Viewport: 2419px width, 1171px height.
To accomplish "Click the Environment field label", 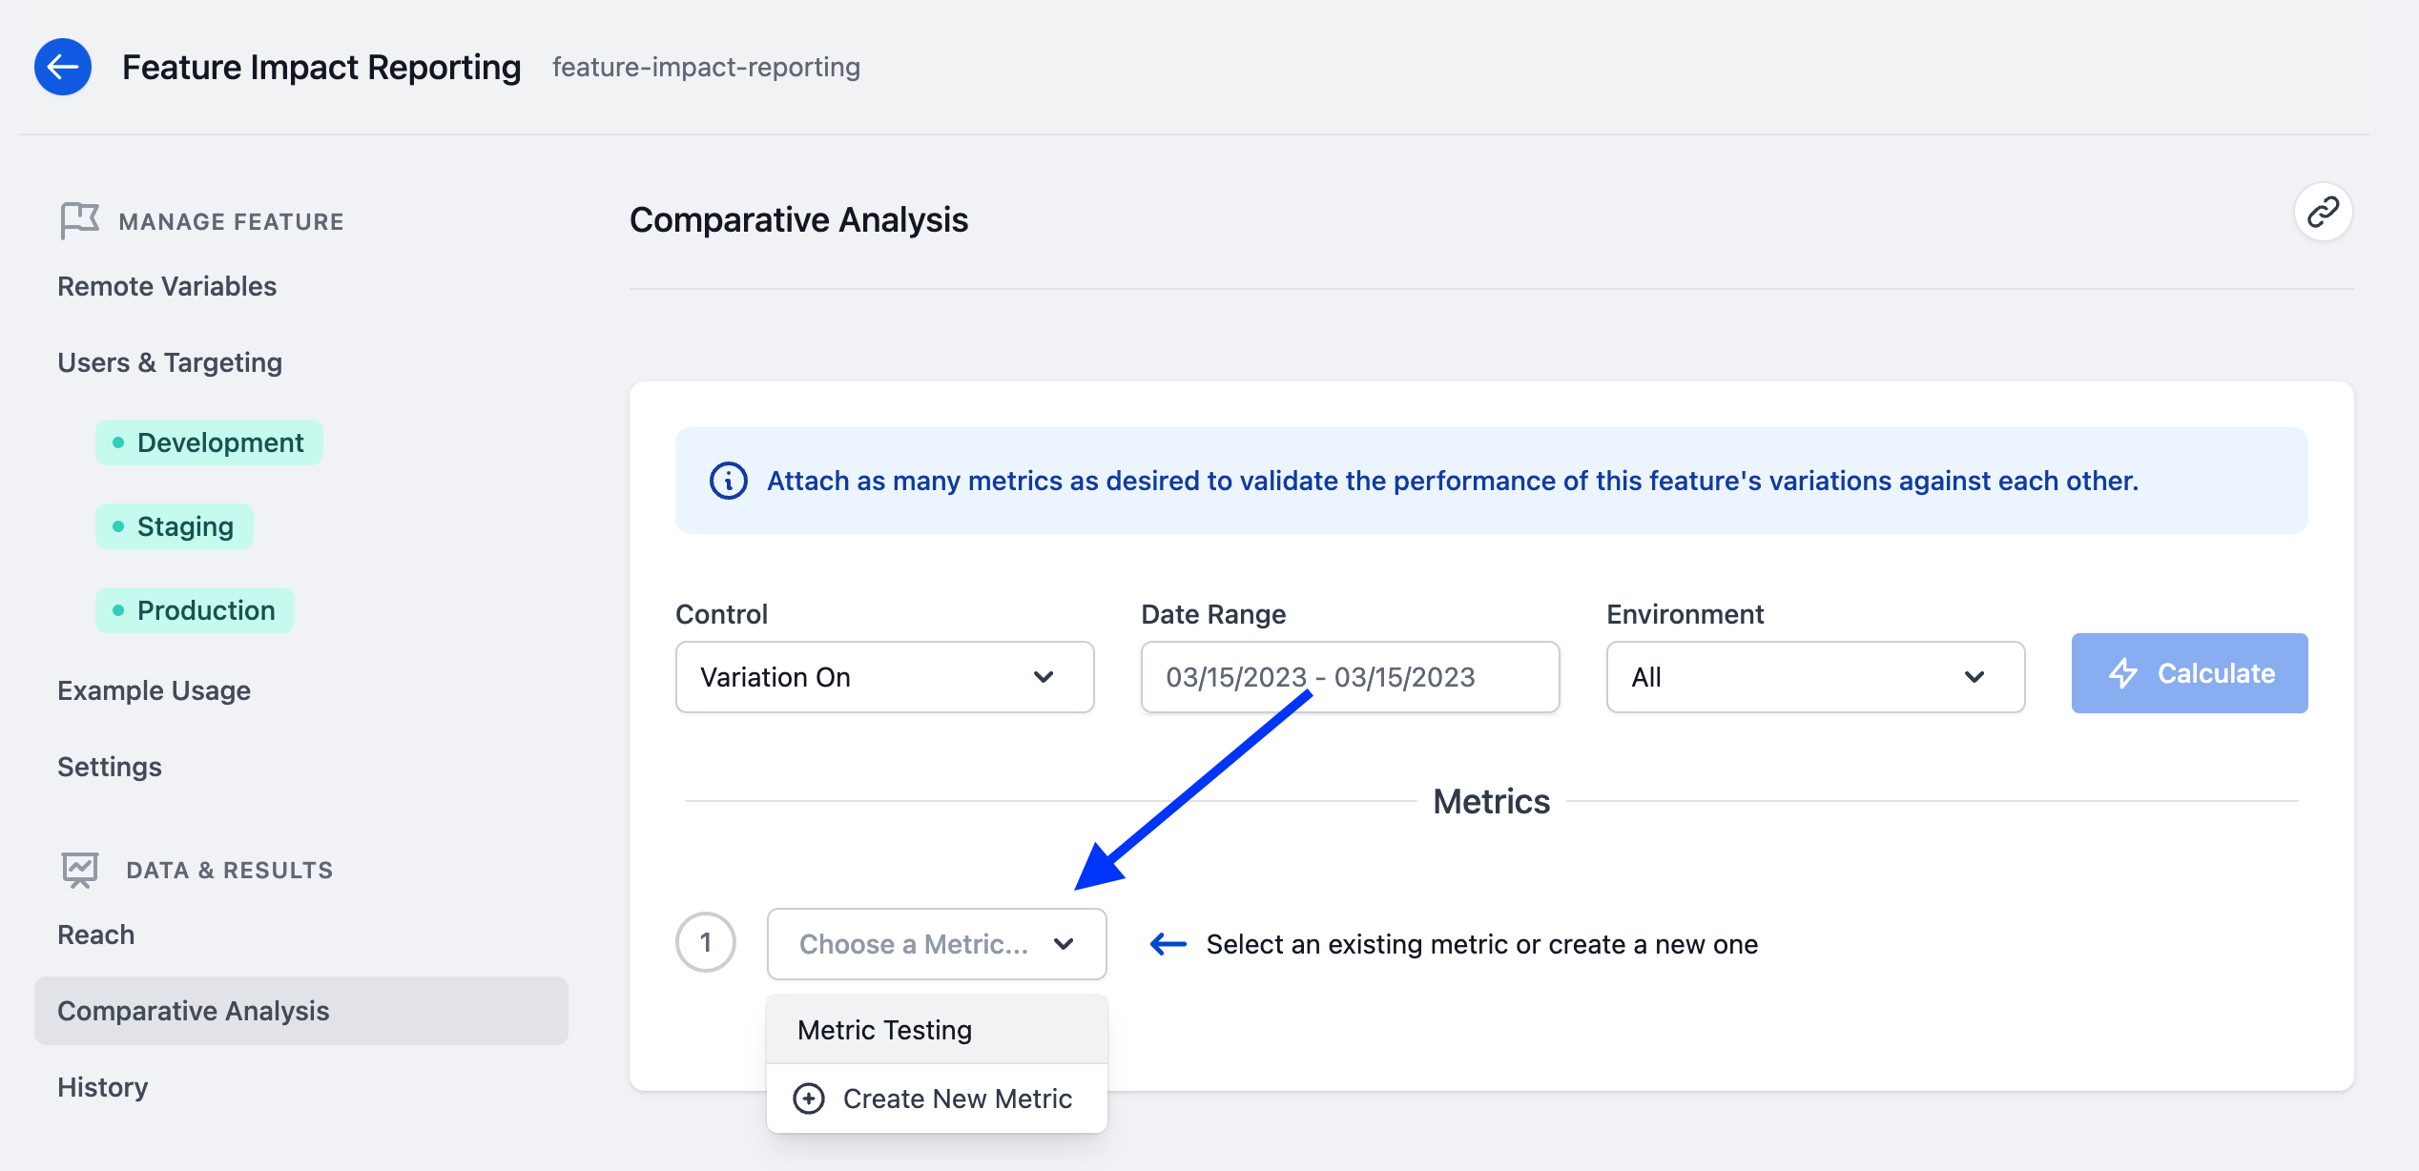I will point(1685,614).
